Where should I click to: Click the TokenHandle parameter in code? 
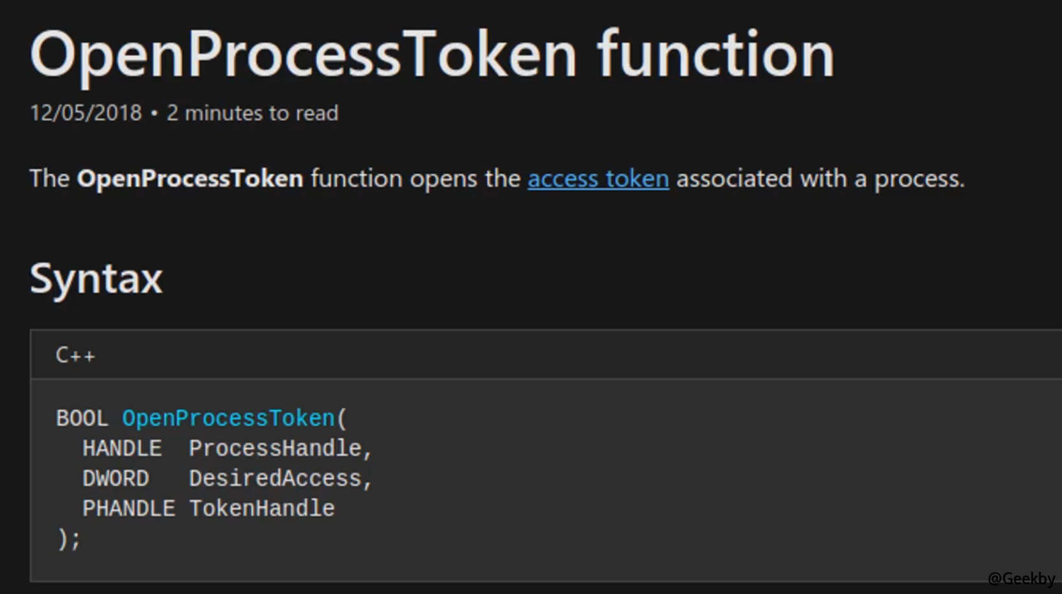coord(262,508)
